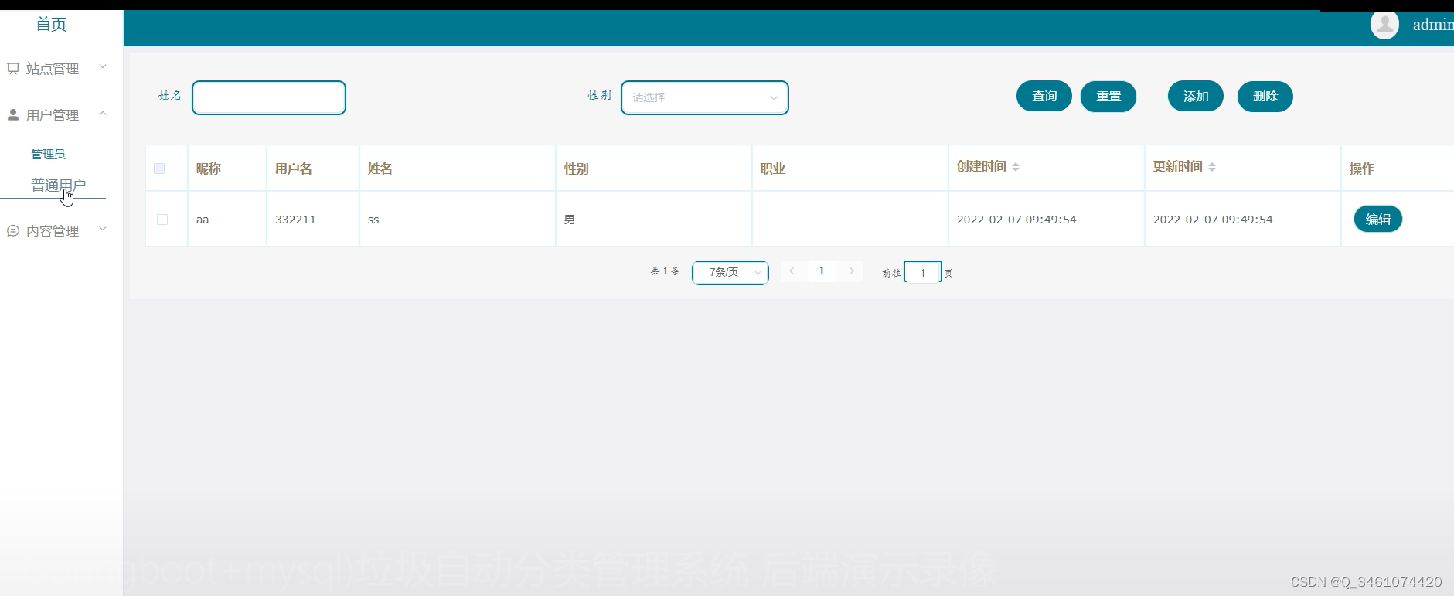Click the 查询 search button
Screen dimensions: 1454x596
coord(1044,96)
